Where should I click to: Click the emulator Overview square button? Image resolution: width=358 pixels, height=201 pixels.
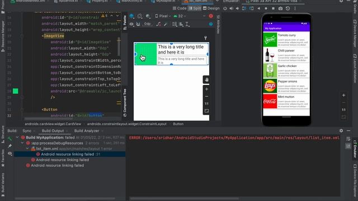click(274, 8)
